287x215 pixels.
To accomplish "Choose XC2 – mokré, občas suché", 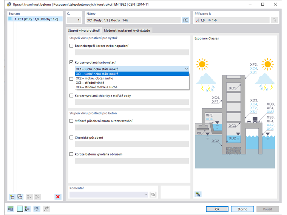I will tap(132, 78).
